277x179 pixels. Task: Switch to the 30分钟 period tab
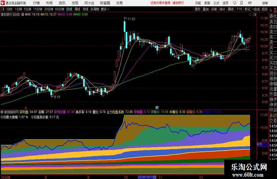49,9
